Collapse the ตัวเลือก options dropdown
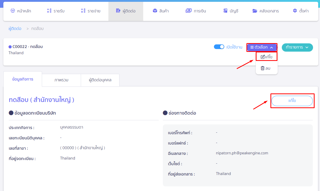Screen dimensions: 320x191 point(262,47)
